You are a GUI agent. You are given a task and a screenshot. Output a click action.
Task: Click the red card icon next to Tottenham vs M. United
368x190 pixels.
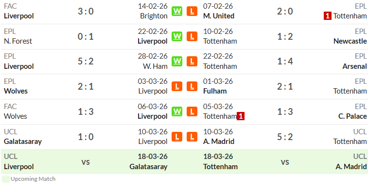(x=328, y=16)
